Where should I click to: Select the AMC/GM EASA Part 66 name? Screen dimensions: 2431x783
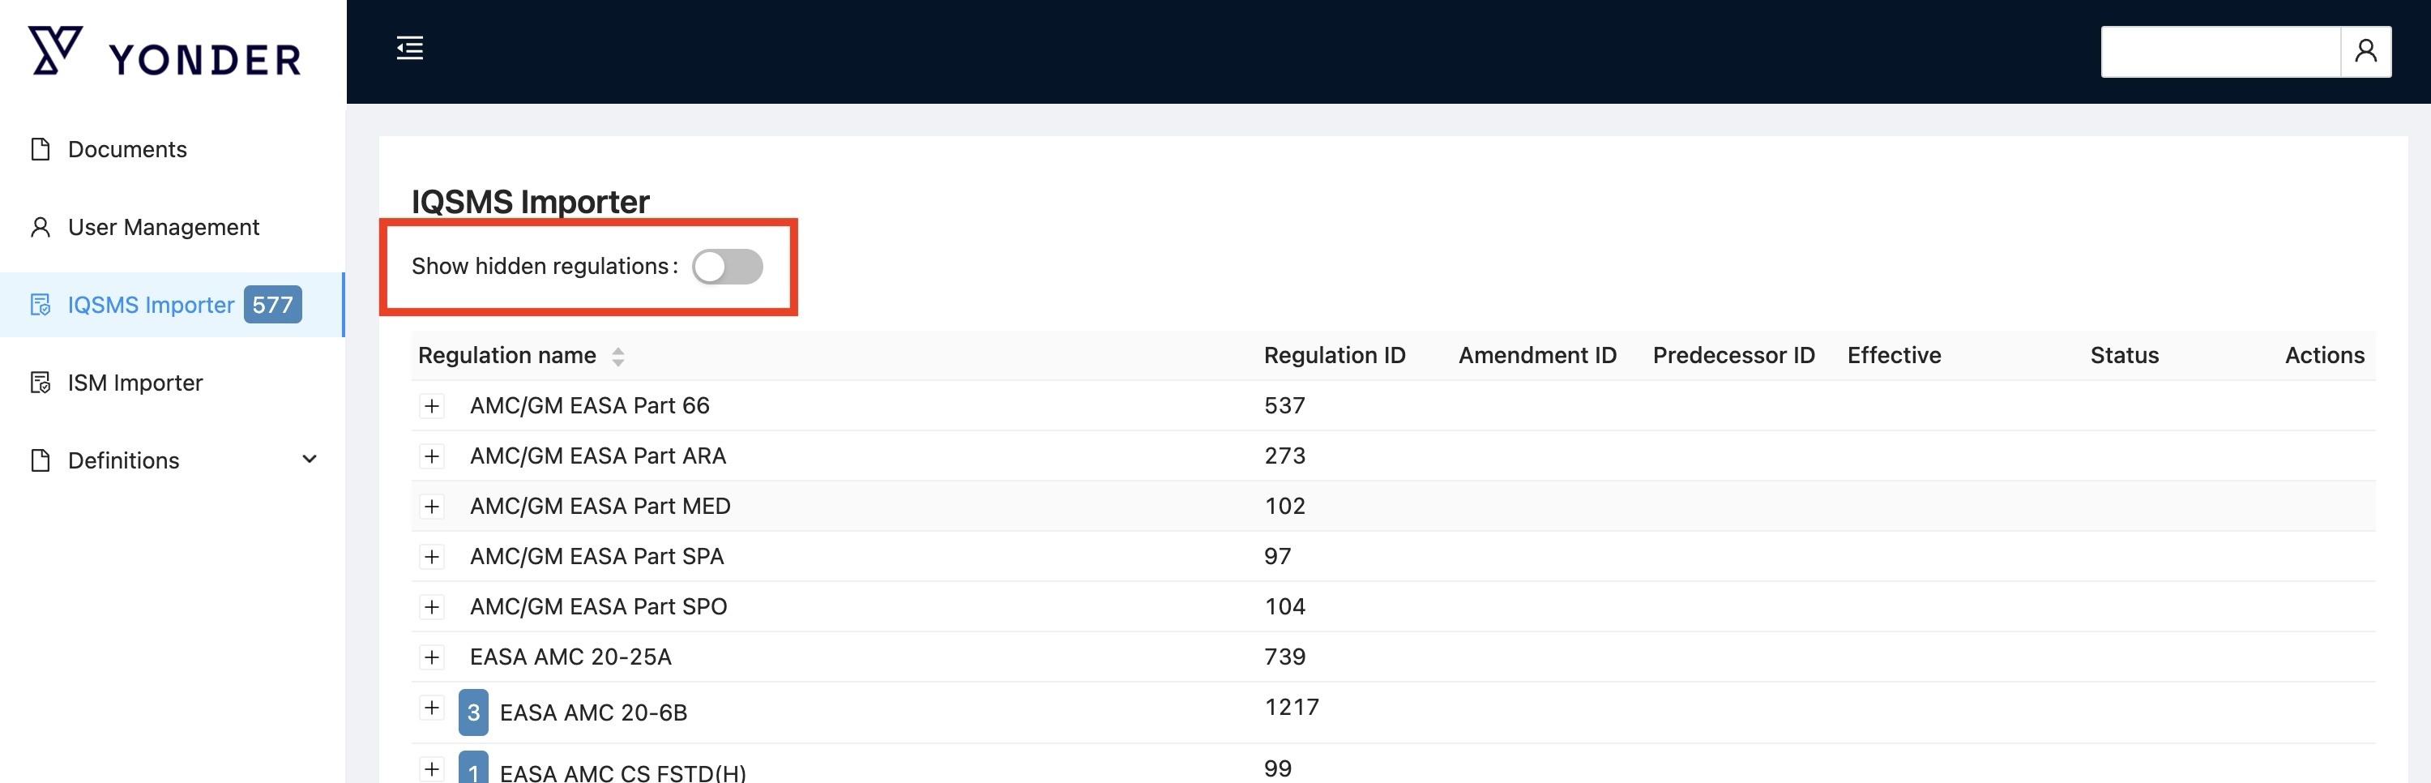click(590, 406)
